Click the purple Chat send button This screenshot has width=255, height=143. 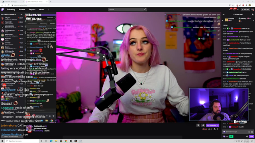[x=251, y=137]
